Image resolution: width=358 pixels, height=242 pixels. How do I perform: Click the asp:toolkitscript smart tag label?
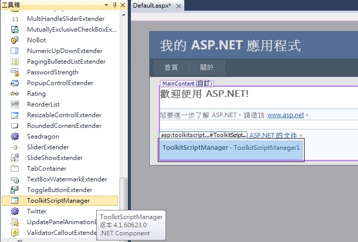pyautogui.click(x=203, y=135)
